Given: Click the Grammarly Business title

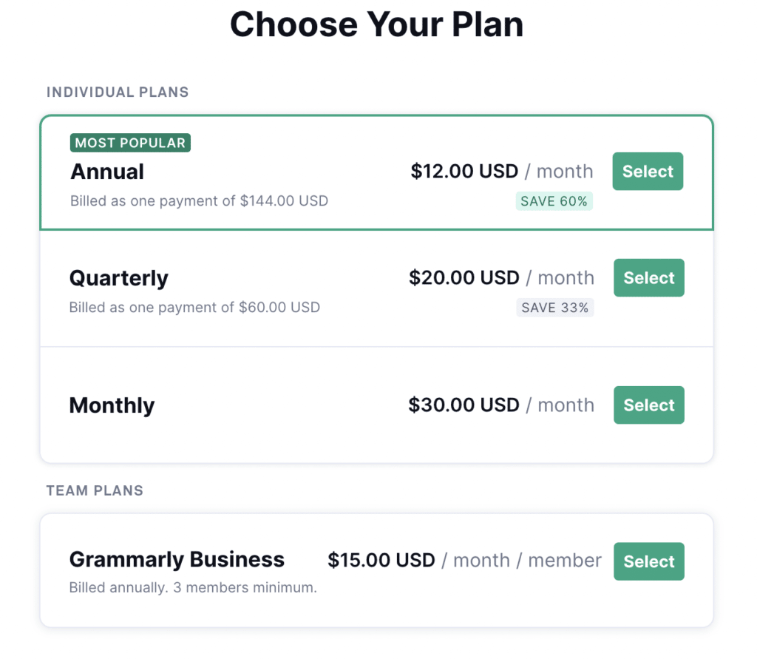Looking at the screenshot, I should coord(177,559).
